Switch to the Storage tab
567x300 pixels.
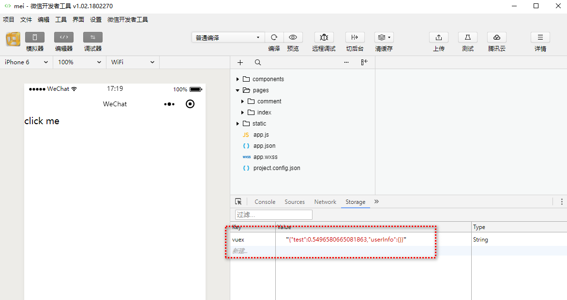point(356,202)
